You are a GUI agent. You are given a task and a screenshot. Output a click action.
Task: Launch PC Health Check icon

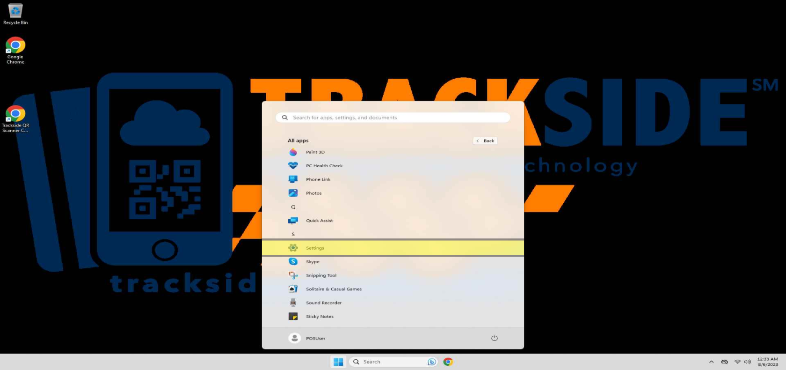[x=293, y=166]
